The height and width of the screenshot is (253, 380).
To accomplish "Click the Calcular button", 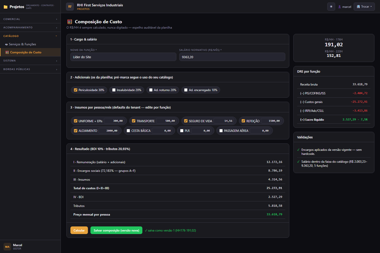I will coord(79,230).
